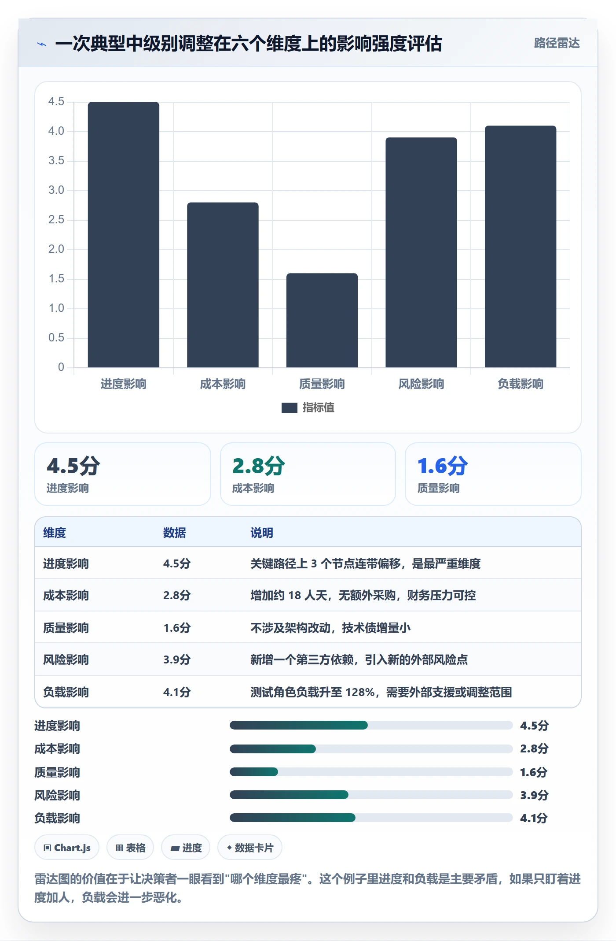This screenshot has width=616, height=941.
Task: Click the 进度影响 progress bar showing 4.5分
Action: pos(371,725)
